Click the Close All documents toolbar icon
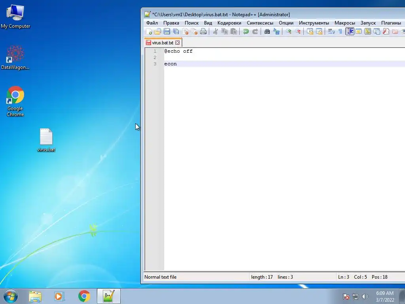The height and width of the screenshot is (304, 405). pos(194,32)
